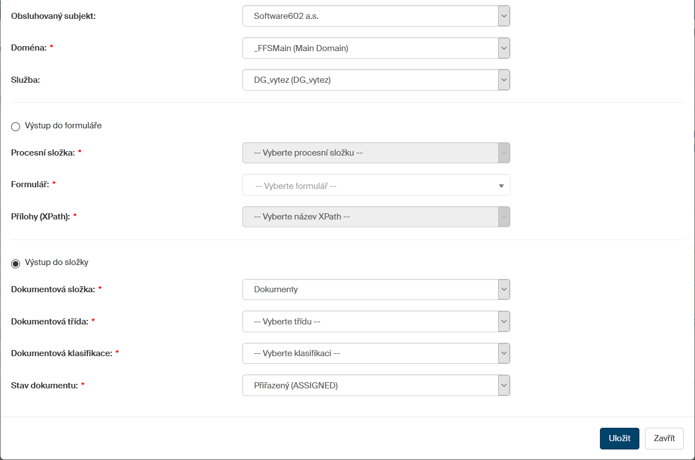Viewport: 695px width, 460px height.
Task: Open the 'Služba' DG_vytez dropdown
Action: pyautogui.click(x=370, y=80)
